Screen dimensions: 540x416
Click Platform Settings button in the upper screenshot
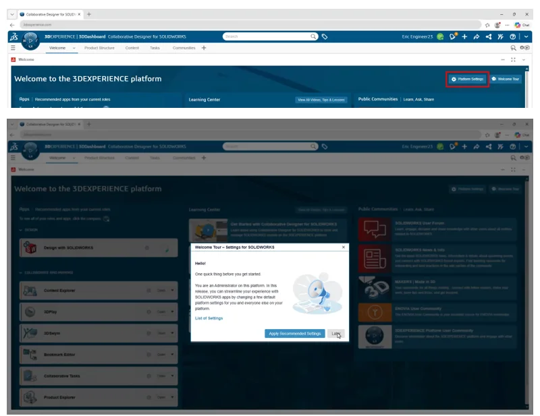tap(467, 79)
